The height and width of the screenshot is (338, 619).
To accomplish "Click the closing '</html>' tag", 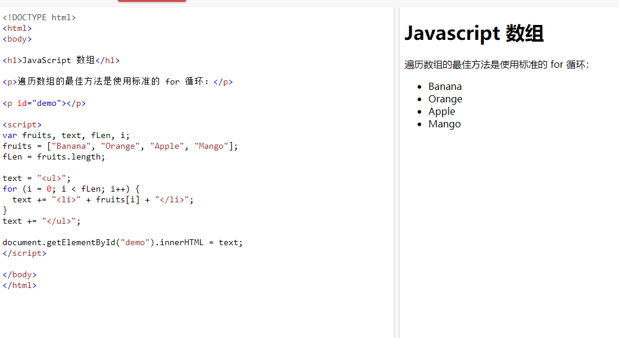I will 19,285.
